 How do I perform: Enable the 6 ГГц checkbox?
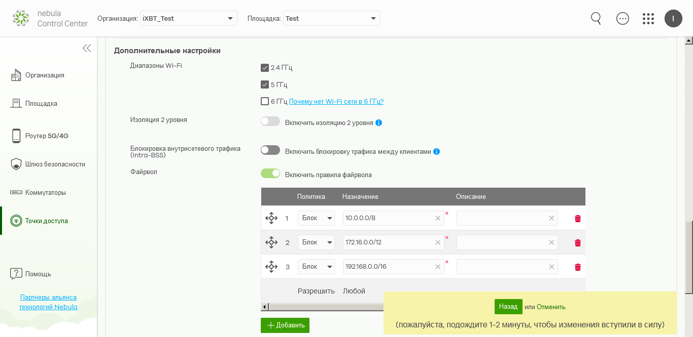265,101
